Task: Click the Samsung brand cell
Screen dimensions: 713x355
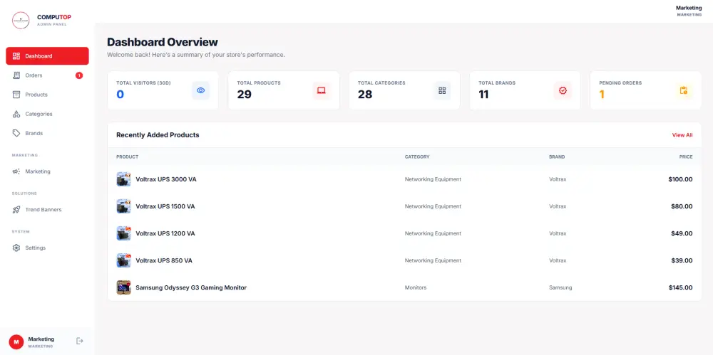Action: tap(560, 287)
